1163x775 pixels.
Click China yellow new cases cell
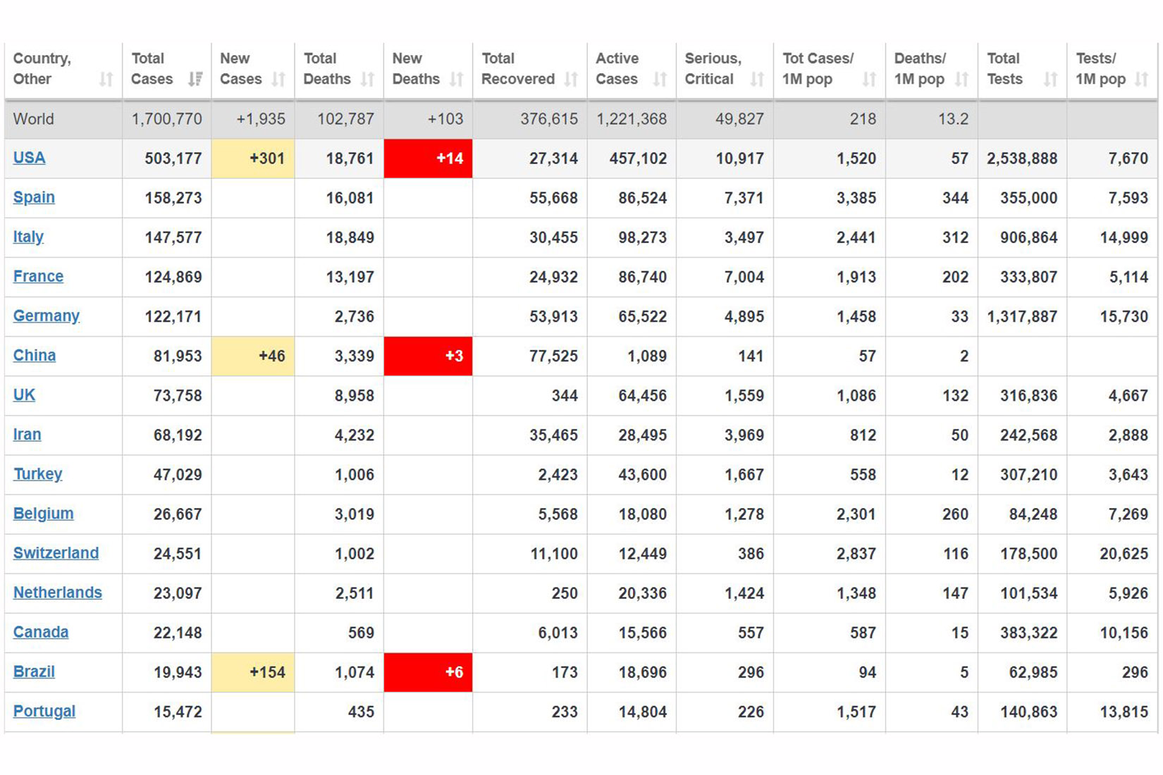point(252,356)
